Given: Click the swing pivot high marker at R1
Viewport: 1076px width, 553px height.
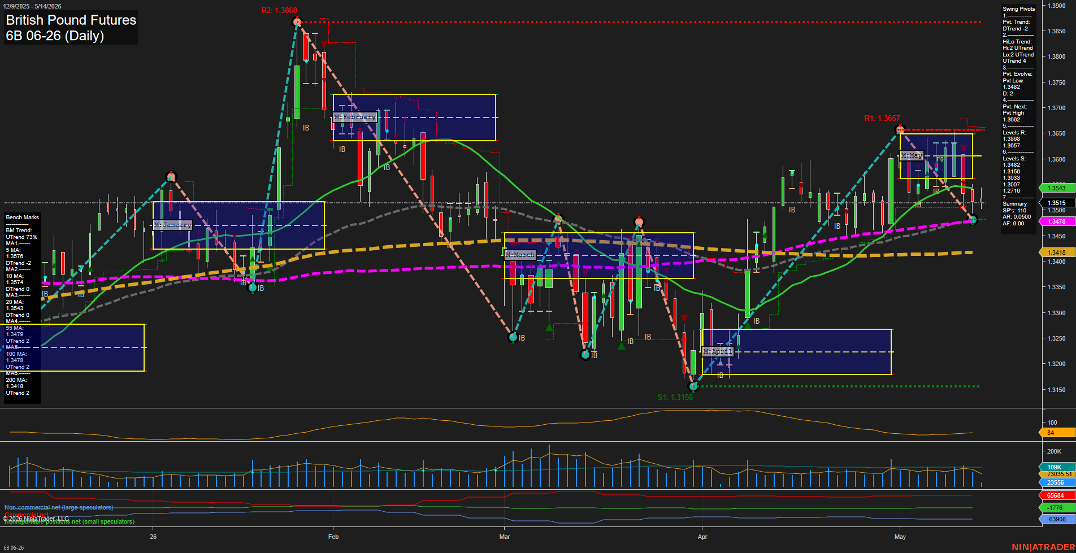Looking at the screenshot, I should 900,129.
